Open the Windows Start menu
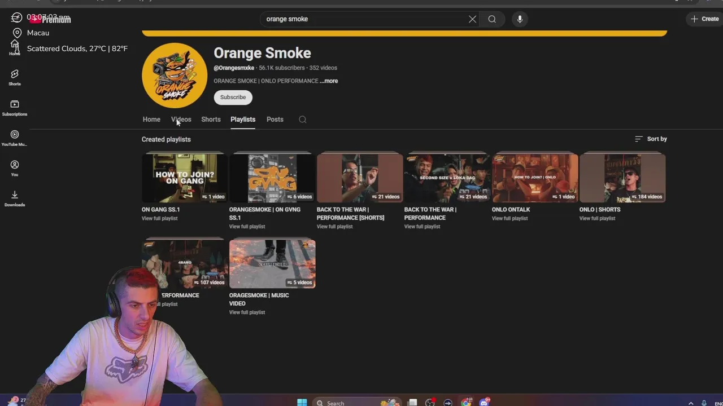 (x=302, y=403)
